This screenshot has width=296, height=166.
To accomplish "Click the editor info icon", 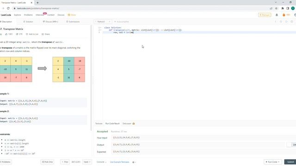I will tap(276, 22).
